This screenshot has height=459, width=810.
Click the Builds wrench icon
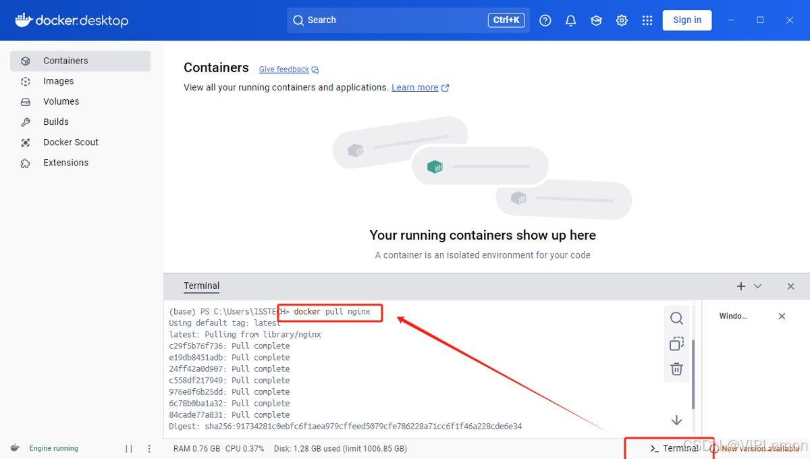click(26, 122)
